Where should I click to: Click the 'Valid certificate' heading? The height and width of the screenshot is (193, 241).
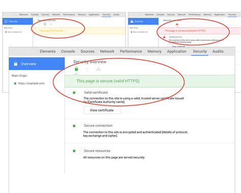[96, 93]
